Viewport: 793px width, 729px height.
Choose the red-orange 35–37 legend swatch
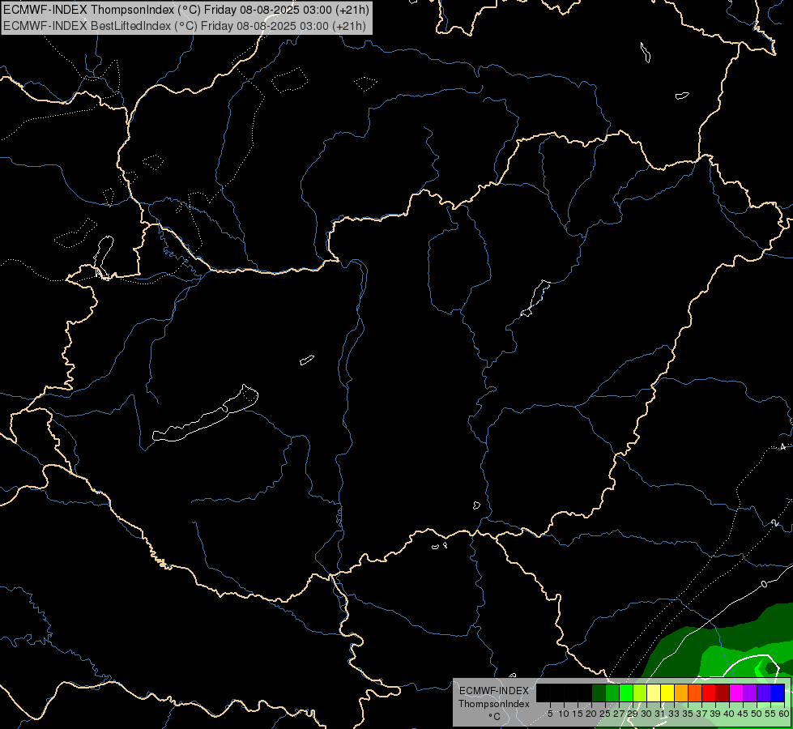694,693
